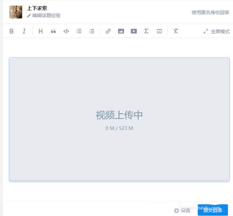
Task: Insert an image
Action: click(x=121, y=31)
